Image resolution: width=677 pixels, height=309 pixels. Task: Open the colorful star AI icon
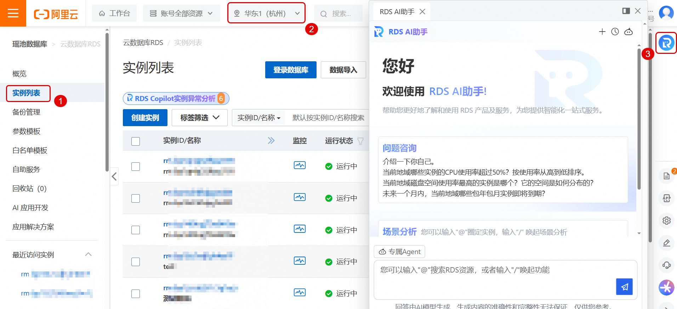(666, 287)
